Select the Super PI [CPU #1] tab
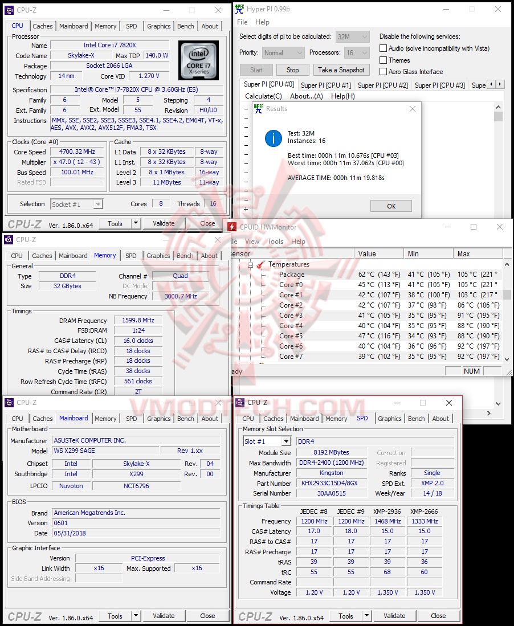Image resolution: width=514 pixels, height=626 pixels. pos(325,85)
